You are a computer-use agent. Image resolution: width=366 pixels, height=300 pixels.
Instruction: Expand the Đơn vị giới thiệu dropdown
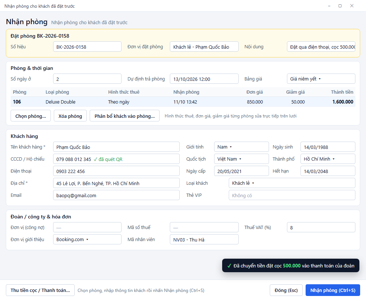pyautogui.click(x=87, y=240)
